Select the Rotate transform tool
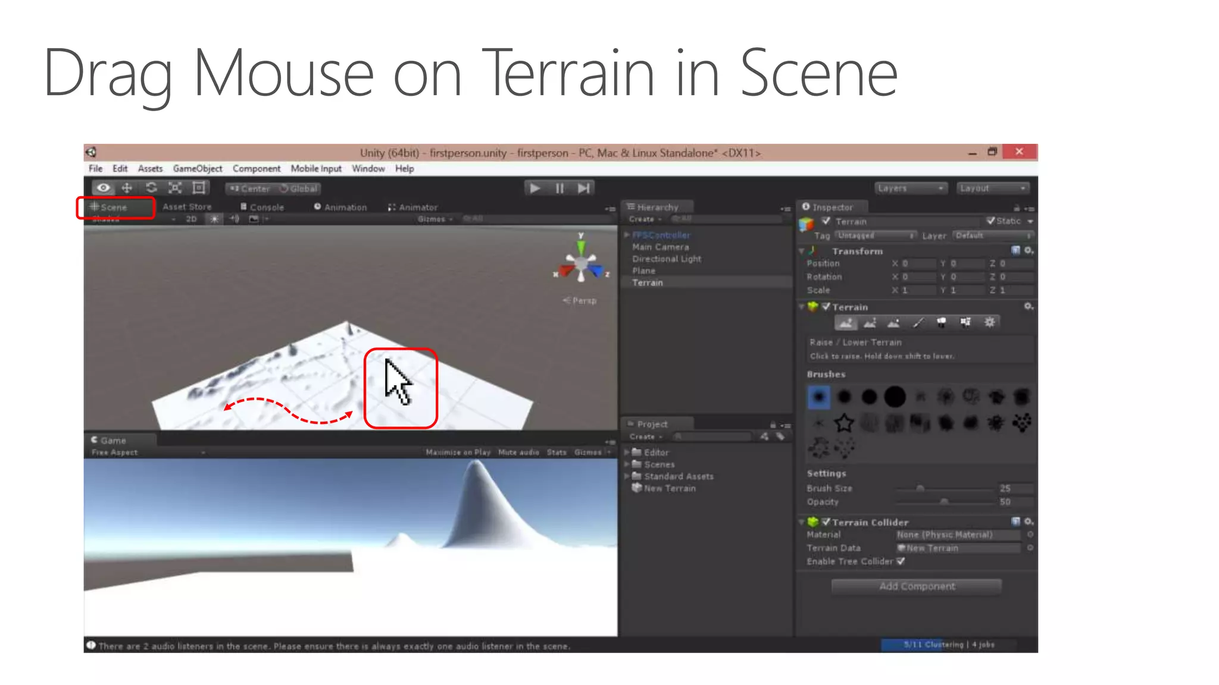Screen dimensions: 1219x685 point(151,188)
